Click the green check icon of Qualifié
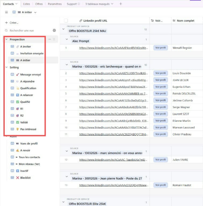Viewport: 203px width, 206px height. (17, 102)
